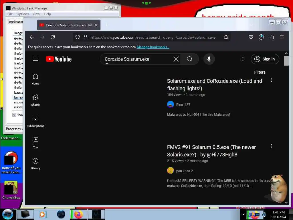
Task: Open options for FMV2 #91 Solarum video
Action: 271,146
